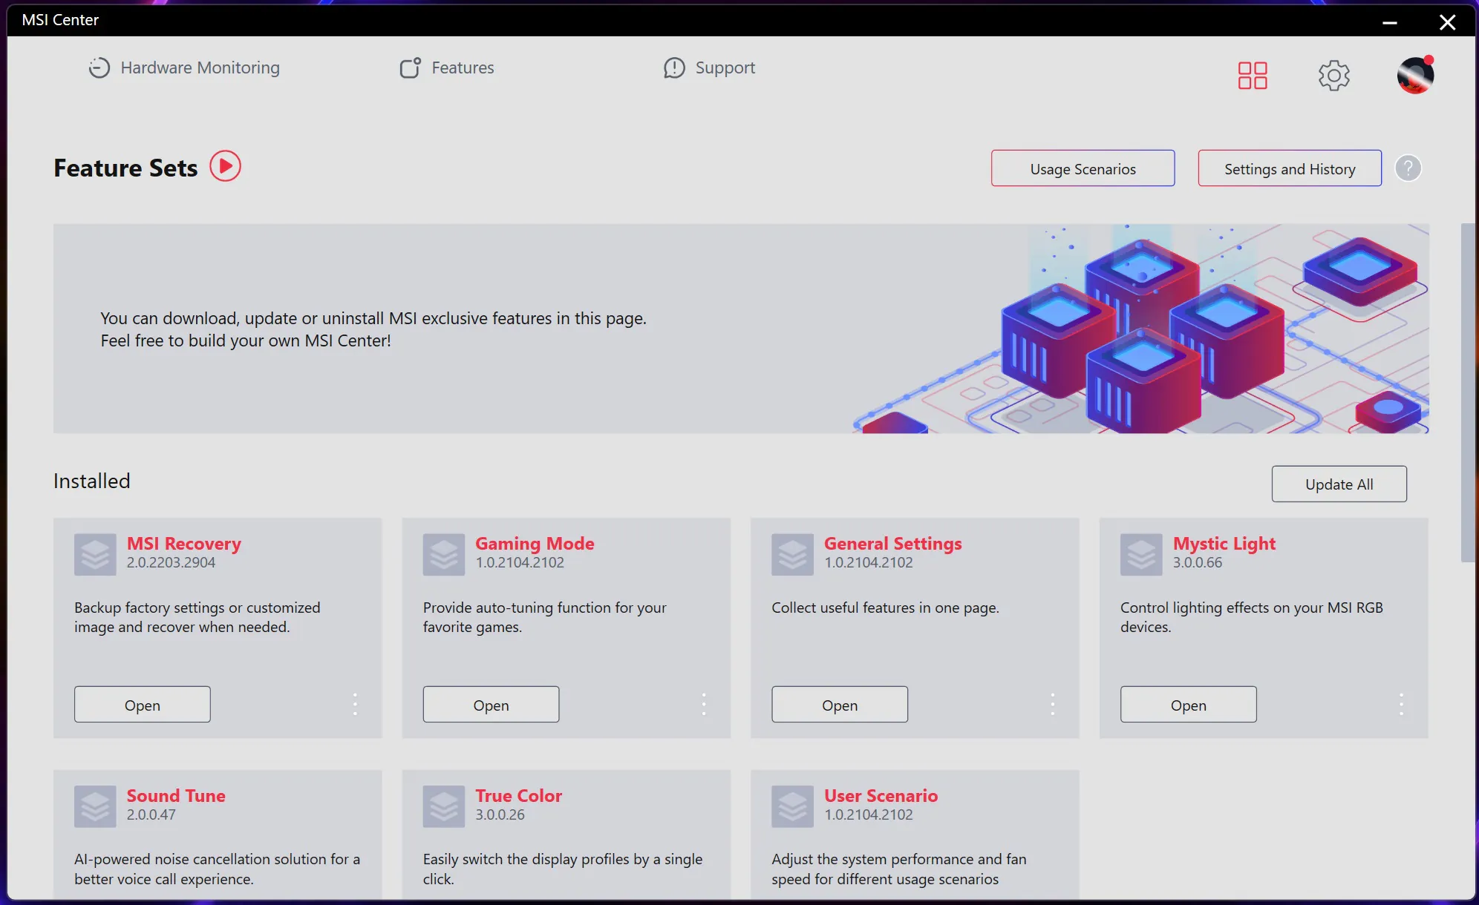Image resolution: width=1479 pixels, height=905 pixels.
Task: Click the Feature Sets play button icon
Action: (x=224, y=166)
